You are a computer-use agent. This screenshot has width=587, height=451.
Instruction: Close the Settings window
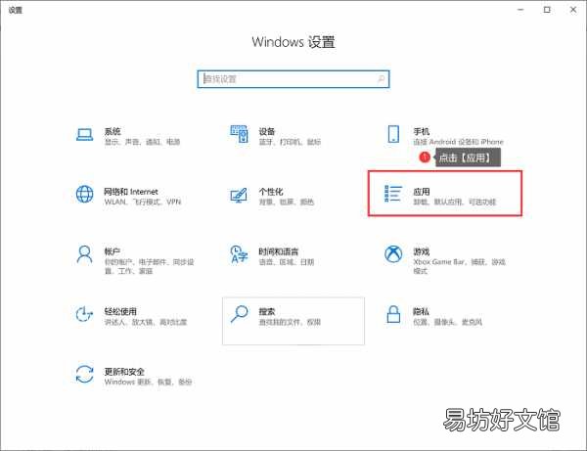573,10
